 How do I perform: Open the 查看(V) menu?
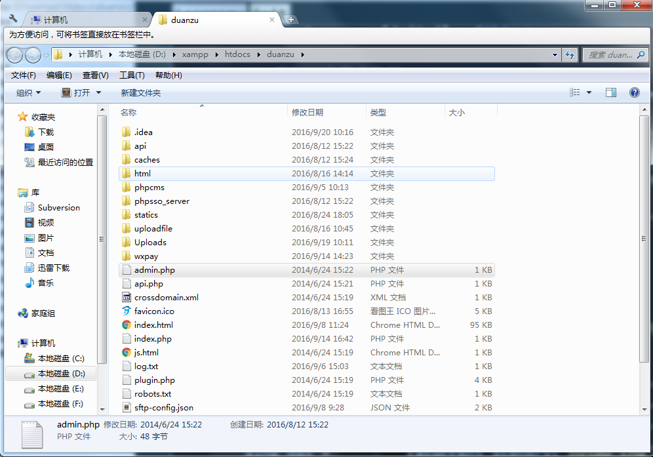tap(95, 75)
